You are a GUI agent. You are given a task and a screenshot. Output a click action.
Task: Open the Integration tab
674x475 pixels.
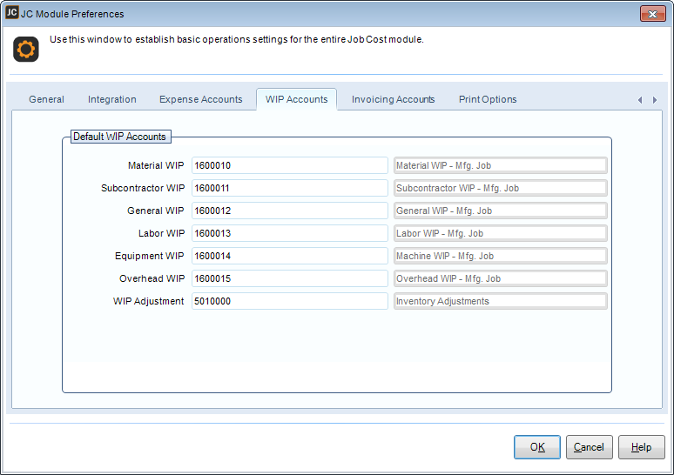click(111, 99)
